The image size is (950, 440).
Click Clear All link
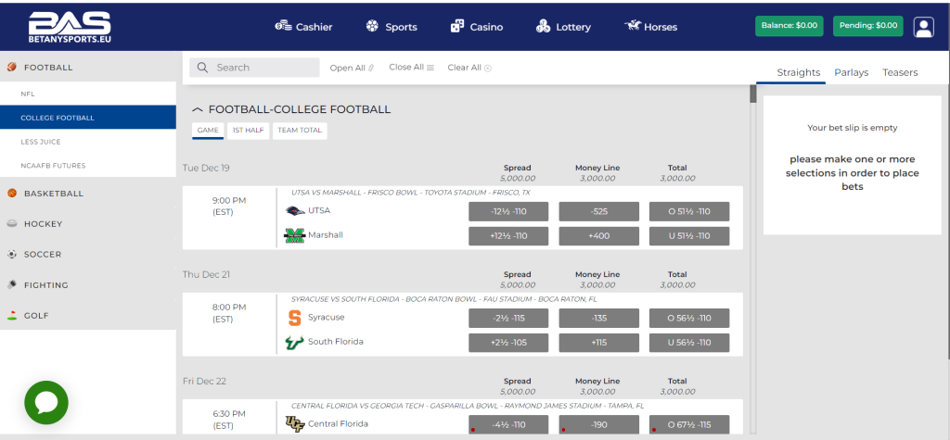coord(469,68)
